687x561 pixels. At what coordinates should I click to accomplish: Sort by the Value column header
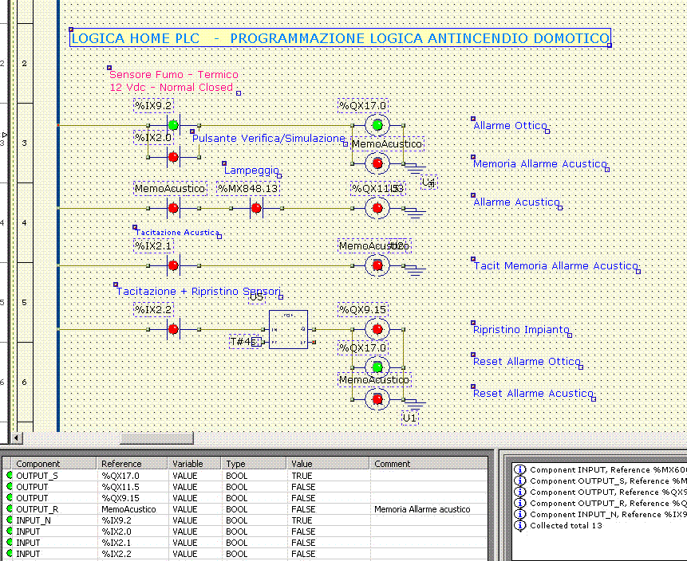tap(302, 464)
